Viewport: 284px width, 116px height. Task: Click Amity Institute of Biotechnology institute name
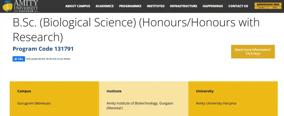pos(140,103)
